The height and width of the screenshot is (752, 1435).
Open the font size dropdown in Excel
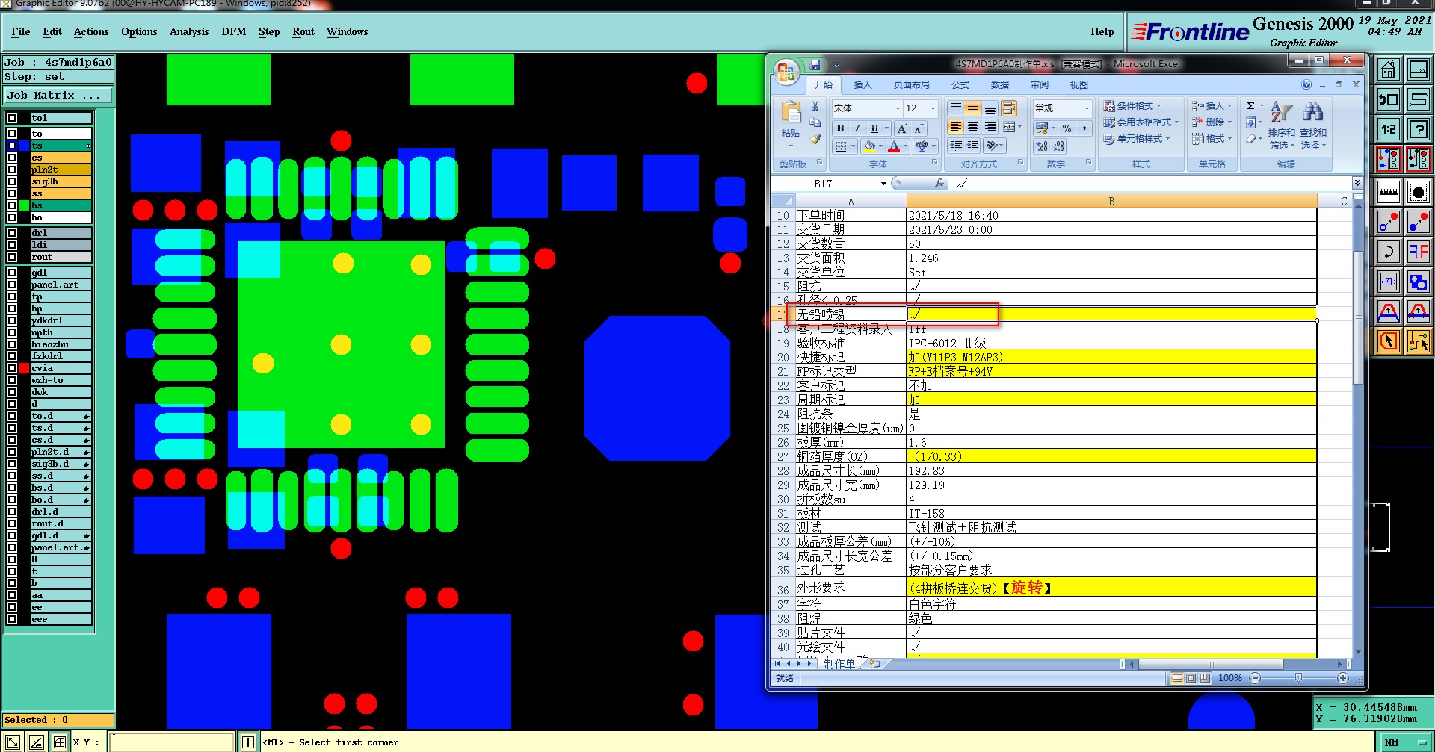932,108
